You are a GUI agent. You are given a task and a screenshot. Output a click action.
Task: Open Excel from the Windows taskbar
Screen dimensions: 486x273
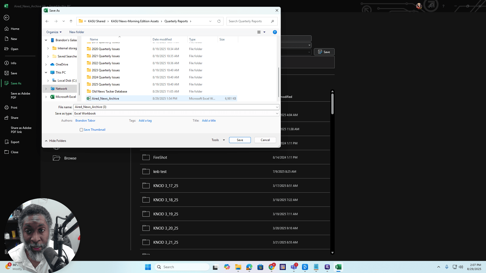pos(338,267)
